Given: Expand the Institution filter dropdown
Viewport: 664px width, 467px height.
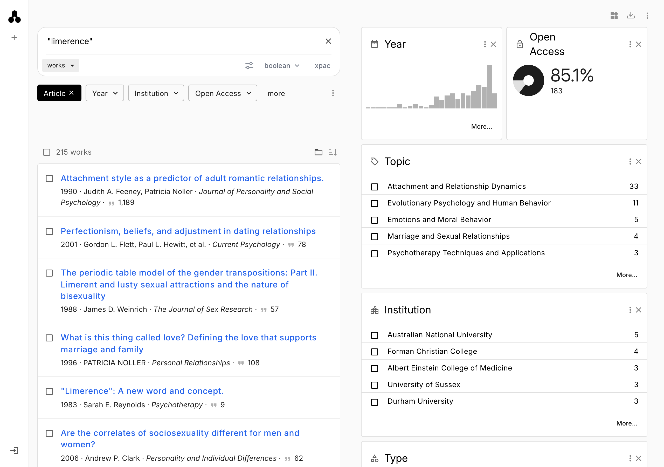Looking at the screenshot, I should (x=156, y=93).
